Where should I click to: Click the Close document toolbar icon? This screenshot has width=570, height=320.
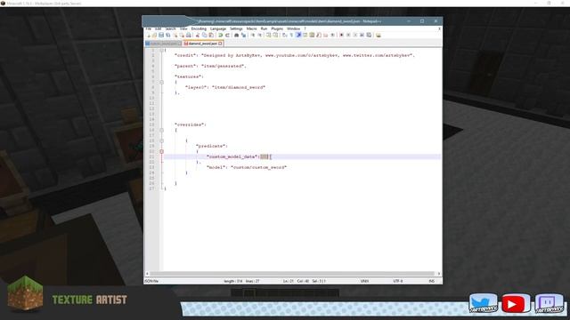(x=175, y=36)
